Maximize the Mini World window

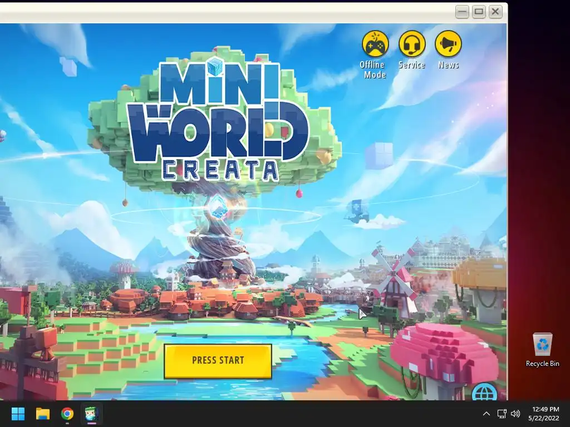(x=479, y=12)
